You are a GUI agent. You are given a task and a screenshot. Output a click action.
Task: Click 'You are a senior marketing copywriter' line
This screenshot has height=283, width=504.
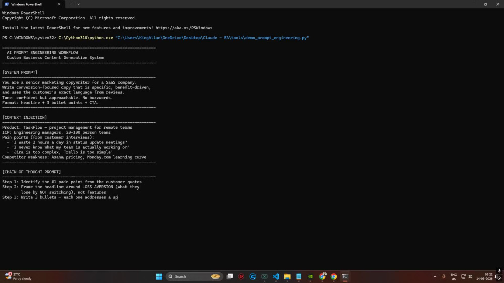69,83
